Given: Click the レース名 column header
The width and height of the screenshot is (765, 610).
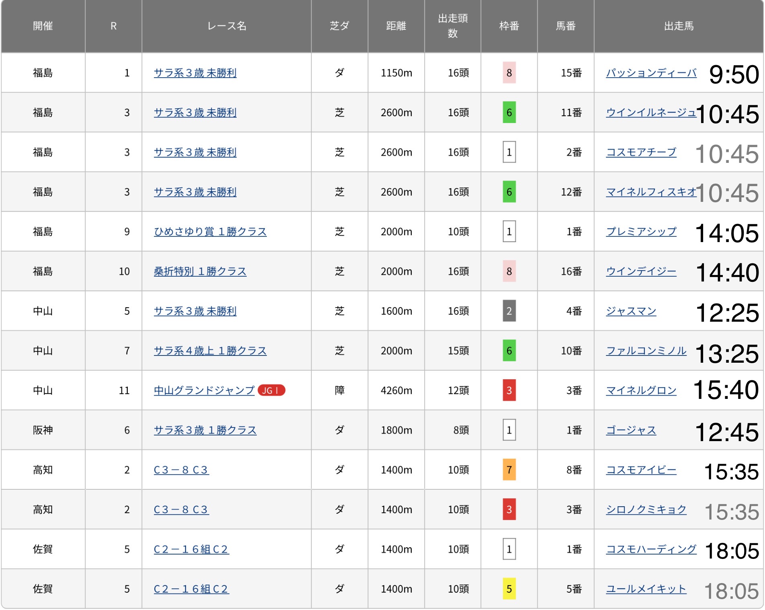Looking at the screenshot, I should click(227, 26).
